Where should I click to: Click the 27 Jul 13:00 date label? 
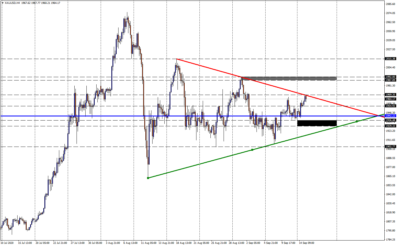pos(78,243)
